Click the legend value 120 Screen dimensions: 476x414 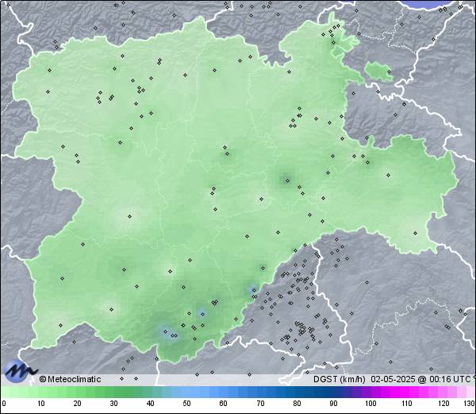tap(443, 404)
